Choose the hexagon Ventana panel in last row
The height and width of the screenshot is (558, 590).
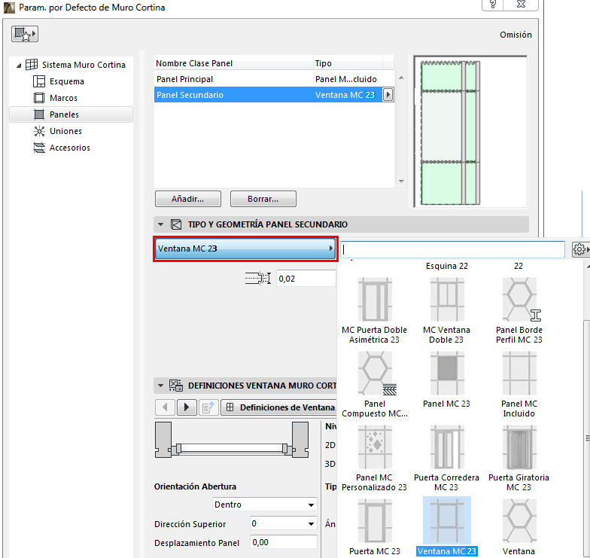tap(519, 527)
